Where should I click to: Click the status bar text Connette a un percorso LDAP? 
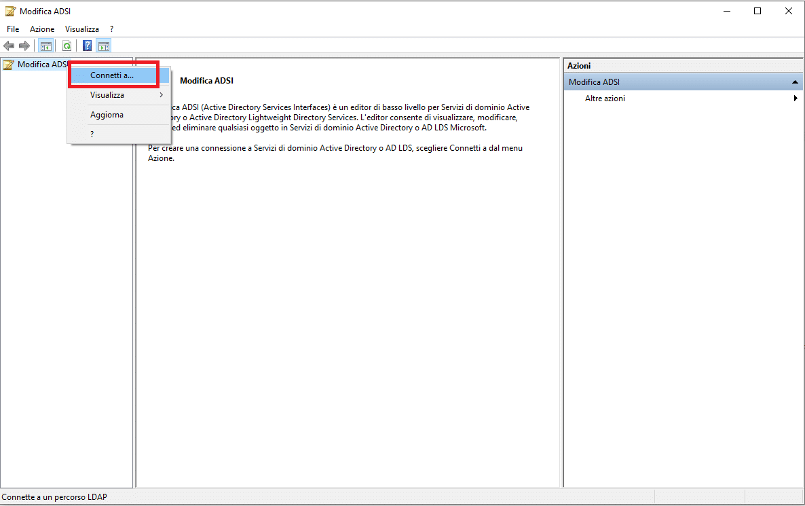[54, 496]
